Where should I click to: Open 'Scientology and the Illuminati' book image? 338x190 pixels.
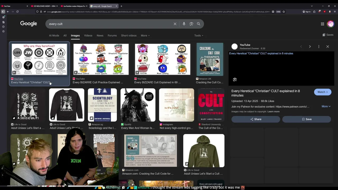click(102, 105)
